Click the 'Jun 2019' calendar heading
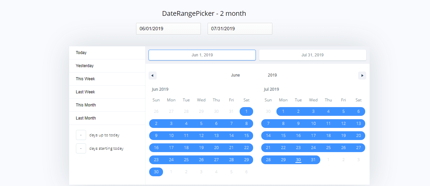The image size is (430, 186). pyautogui.click(x=160, y=89)
